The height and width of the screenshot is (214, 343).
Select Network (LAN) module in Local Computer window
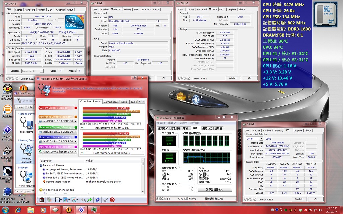click(26, 179)
